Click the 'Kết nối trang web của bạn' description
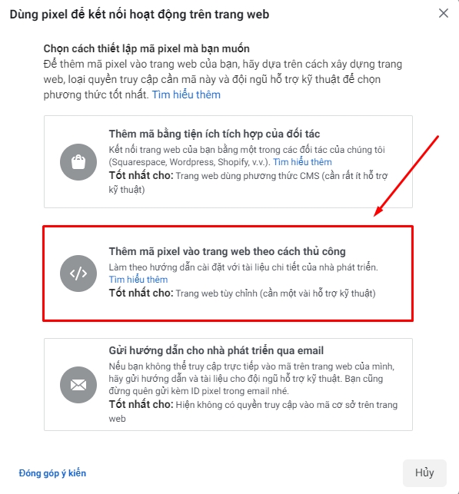Viewport: 459px width, 494px height. pos(247,156)
